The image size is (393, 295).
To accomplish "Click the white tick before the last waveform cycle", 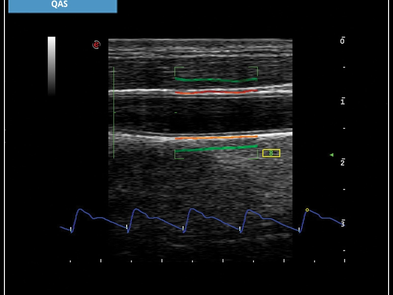I will coord(300,229).
